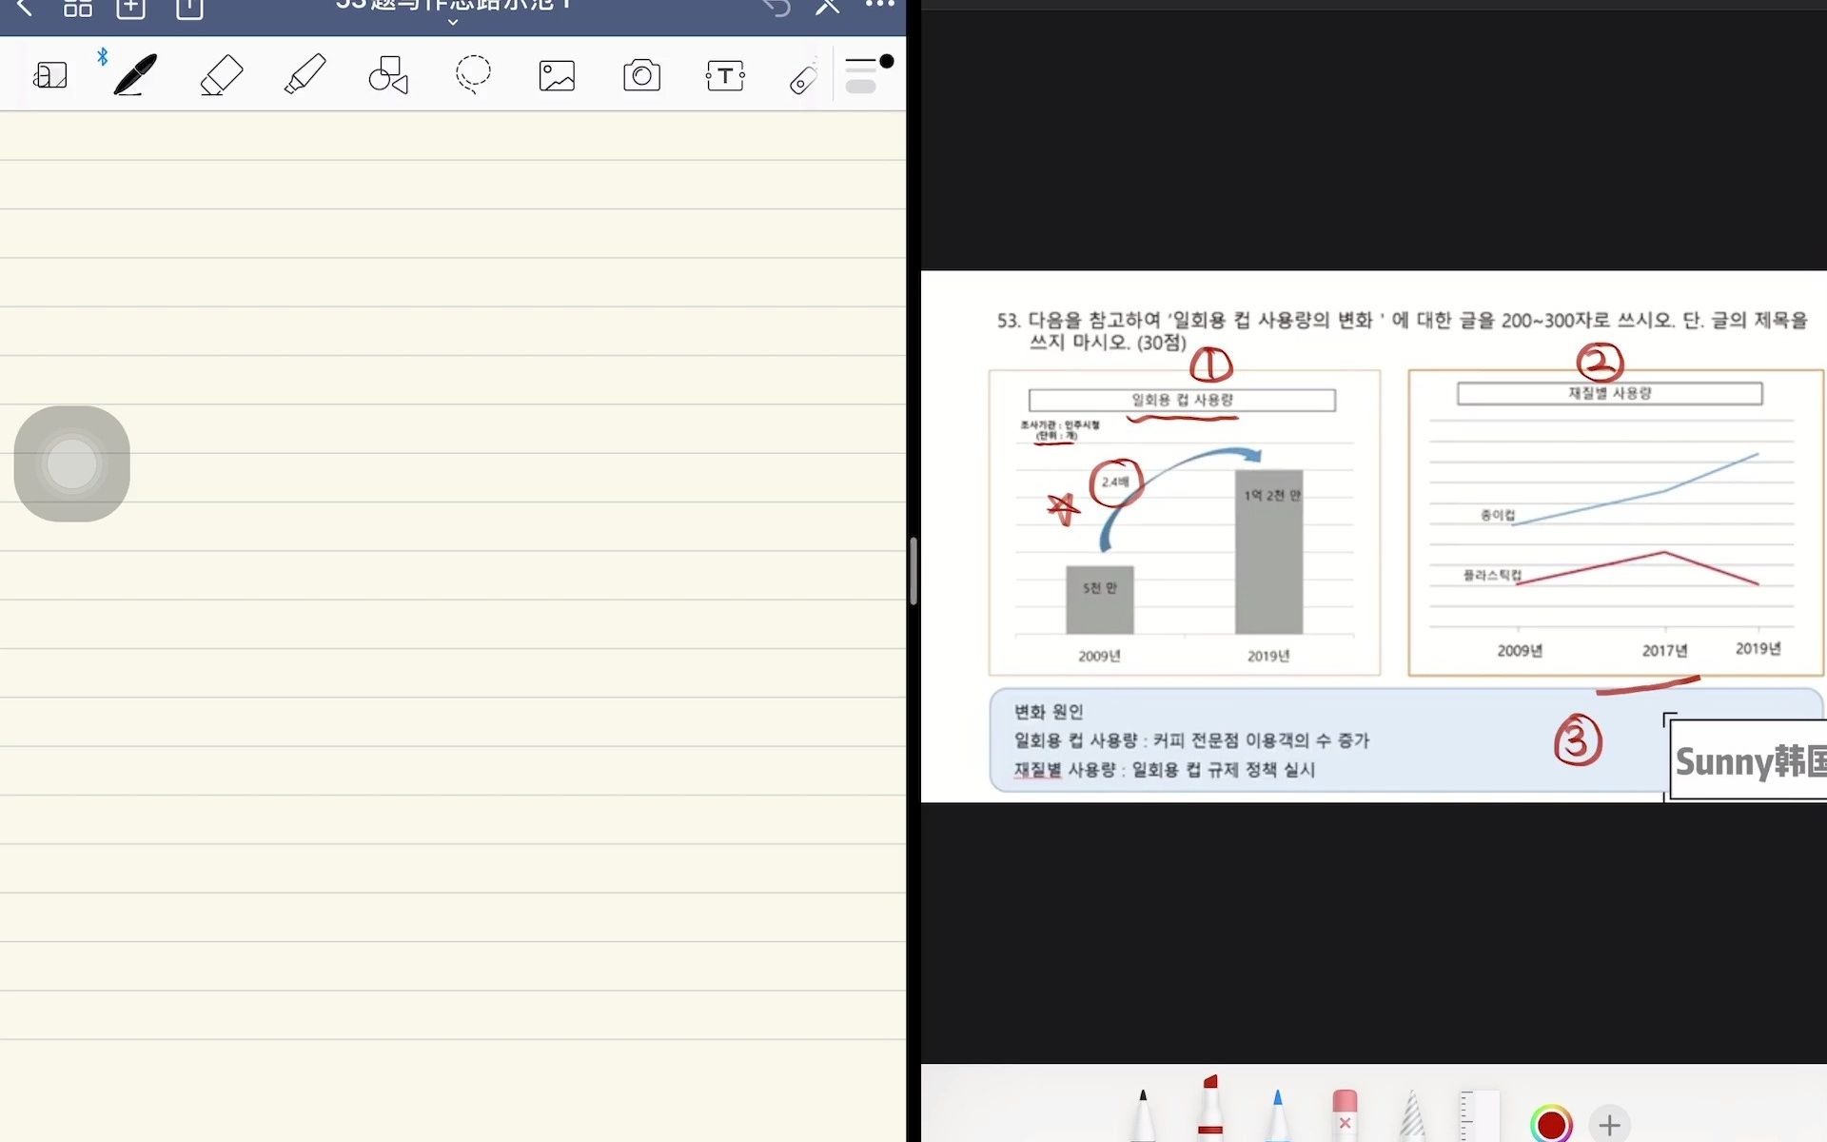Viewport: 1827px width, 1142px height.
Task: Open the page thumbnails grid view
Action: point(78,9)
